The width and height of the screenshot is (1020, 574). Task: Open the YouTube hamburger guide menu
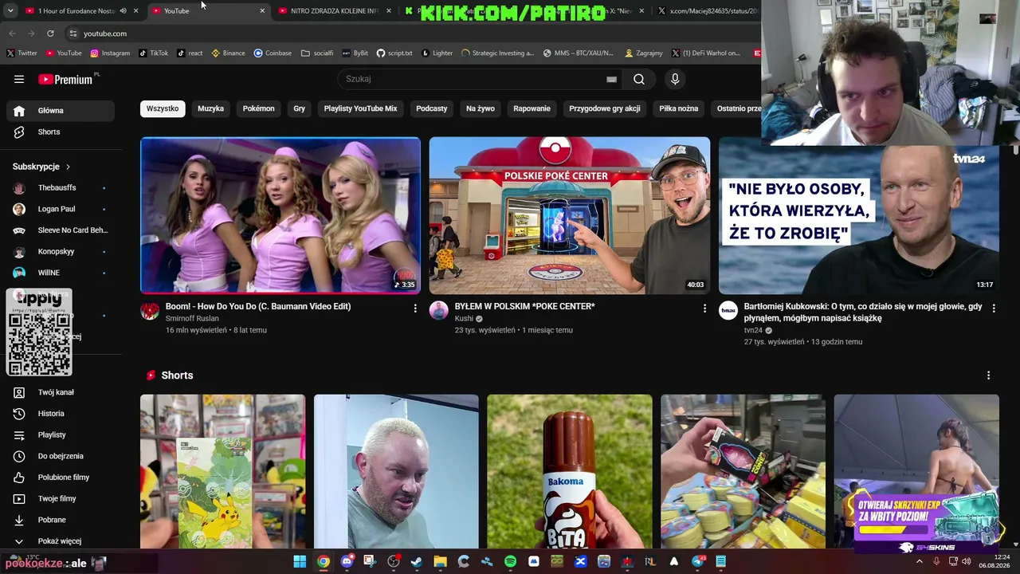click(x=19, y=79)
